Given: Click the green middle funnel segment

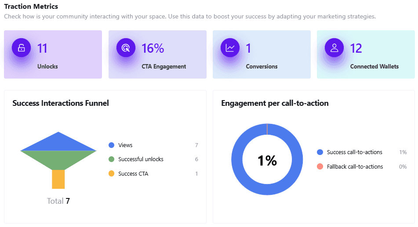Looking at the screenshot, I should (58, 159).
